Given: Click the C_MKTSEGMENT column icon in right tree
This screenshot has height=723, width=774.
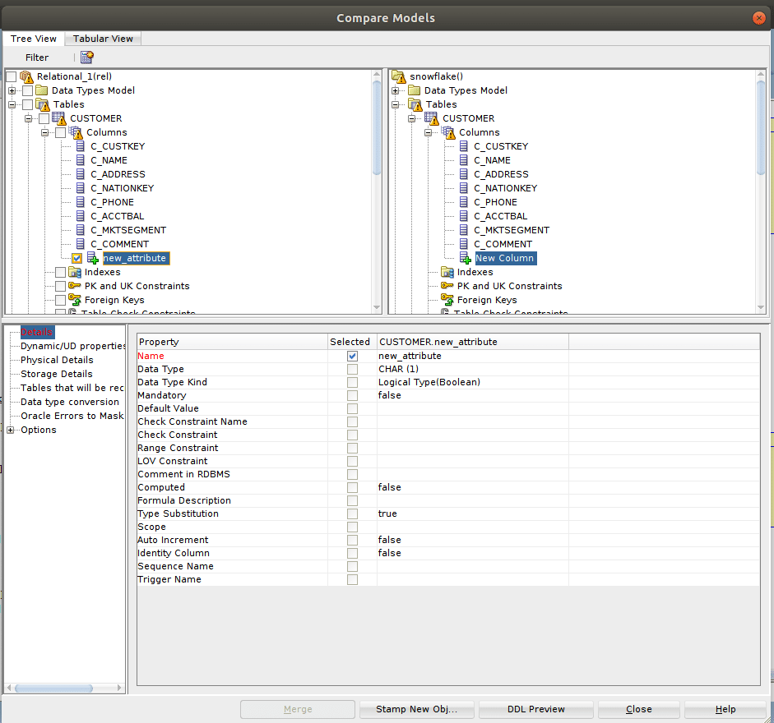Looking at the screenshot, I should pos(464,230).
